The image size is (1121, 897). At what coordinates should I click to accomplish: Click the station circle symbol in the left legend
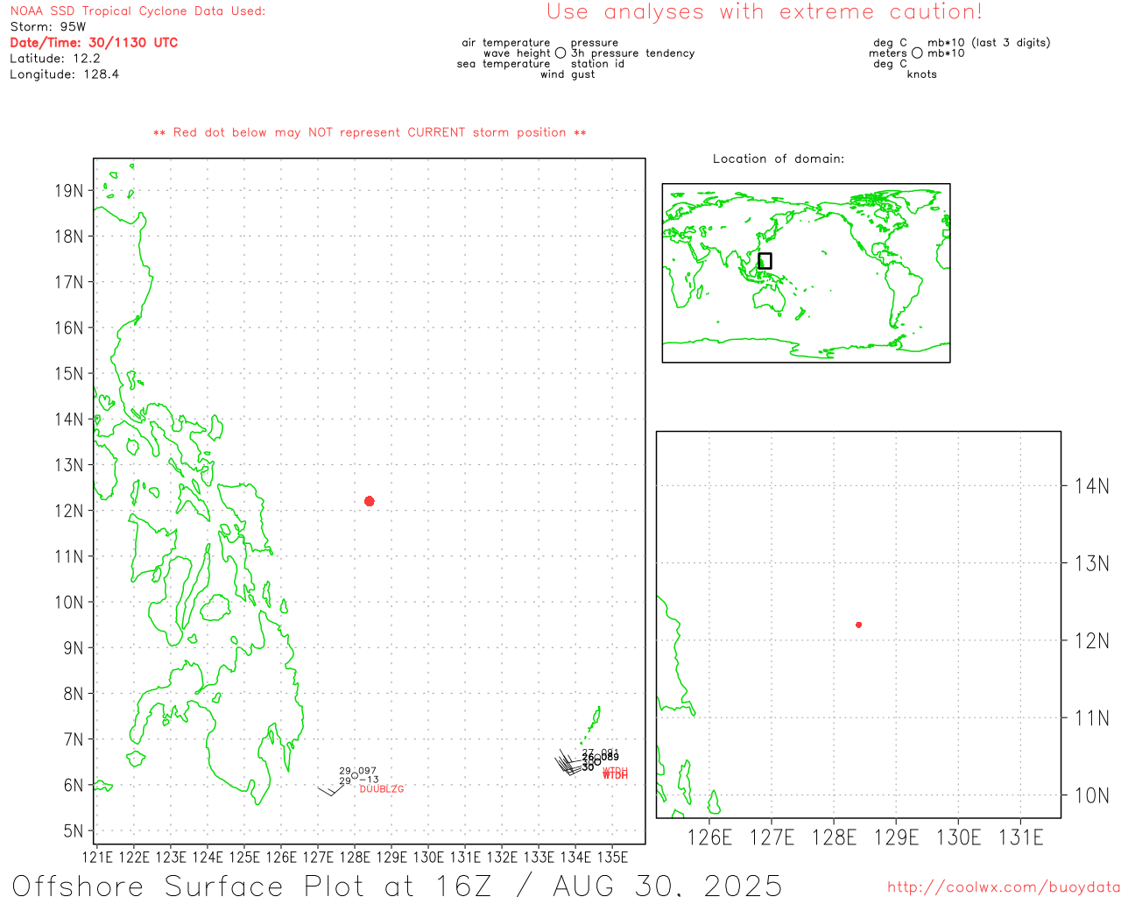tap(560, 53)
